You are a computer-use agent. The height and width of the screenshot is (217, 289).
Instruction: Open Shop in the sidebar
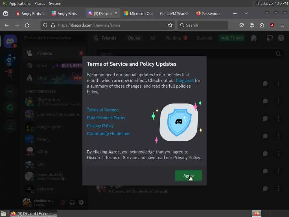[54, 78]
